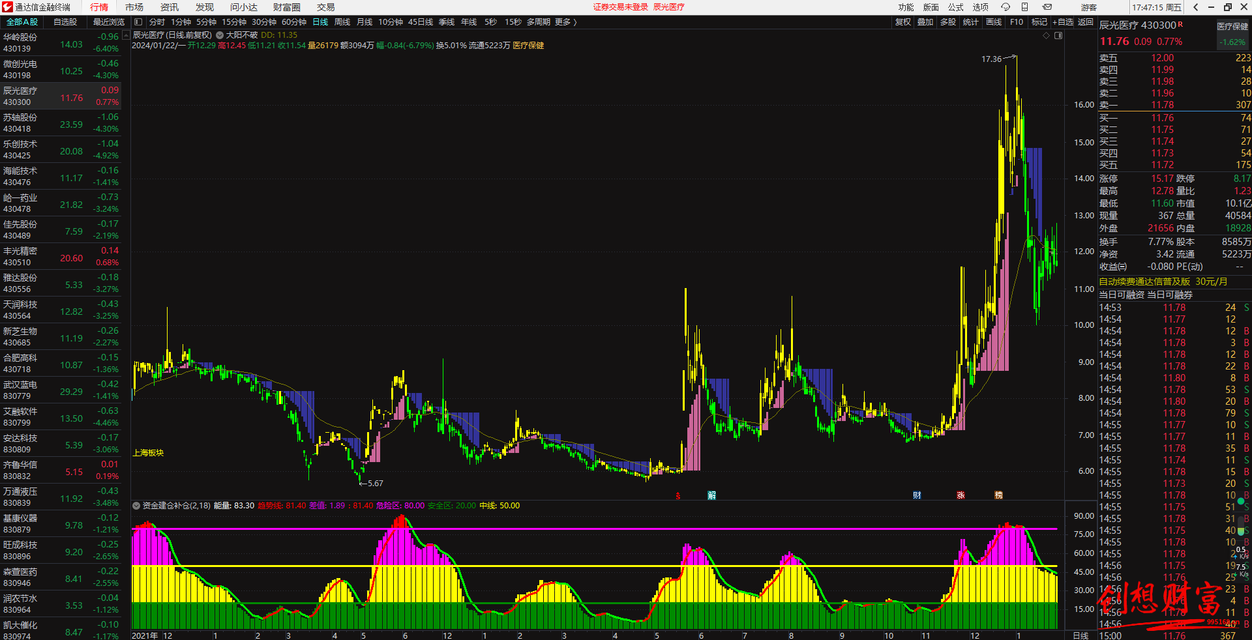Switch chart to 1分钟 period
The width and height of the screenshot is (1252, 640).
coord(181,22)
